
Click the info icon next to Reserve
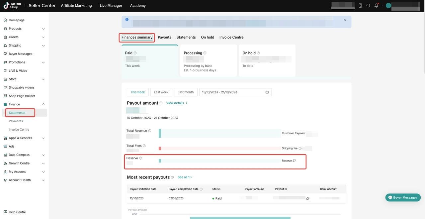pyautogui.click(x=141, y=158)
